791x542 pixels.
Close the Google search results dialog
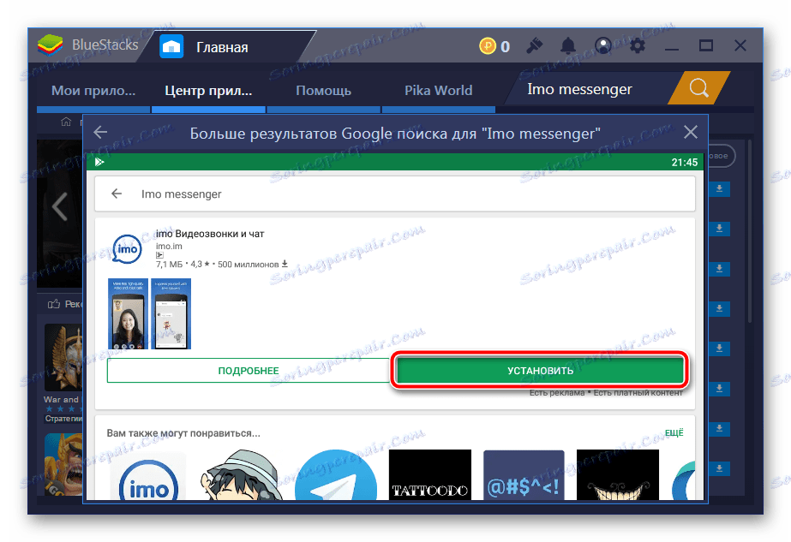click(690, 132)
